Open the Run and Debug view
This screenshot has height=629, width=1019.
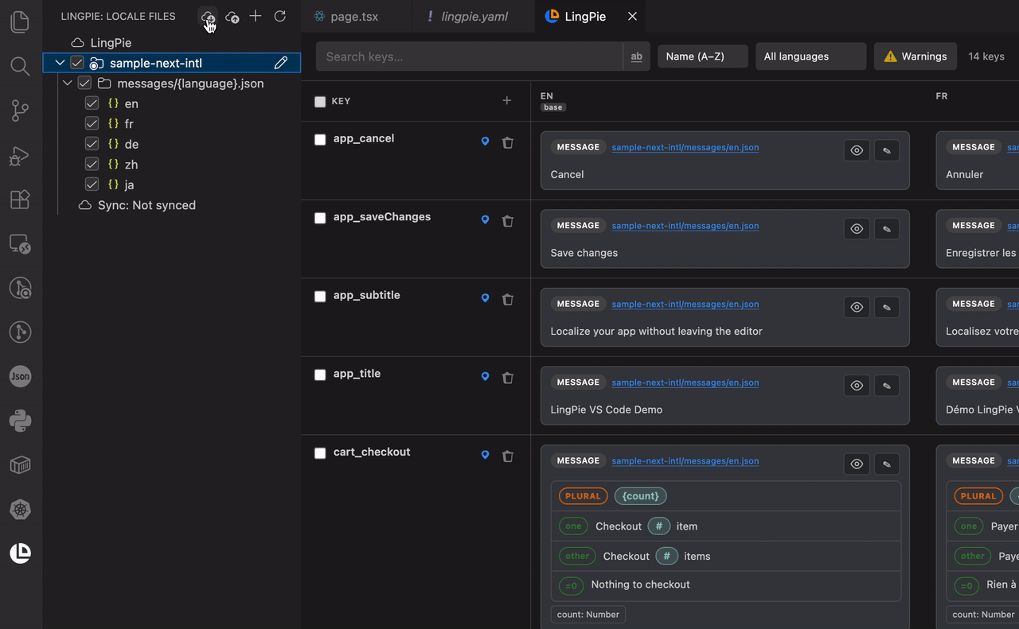[x=20, y=156]
